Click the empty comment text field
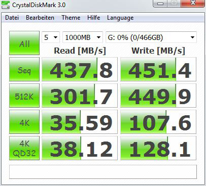Screen dimensions: 206x186 (x=103, y=172)
